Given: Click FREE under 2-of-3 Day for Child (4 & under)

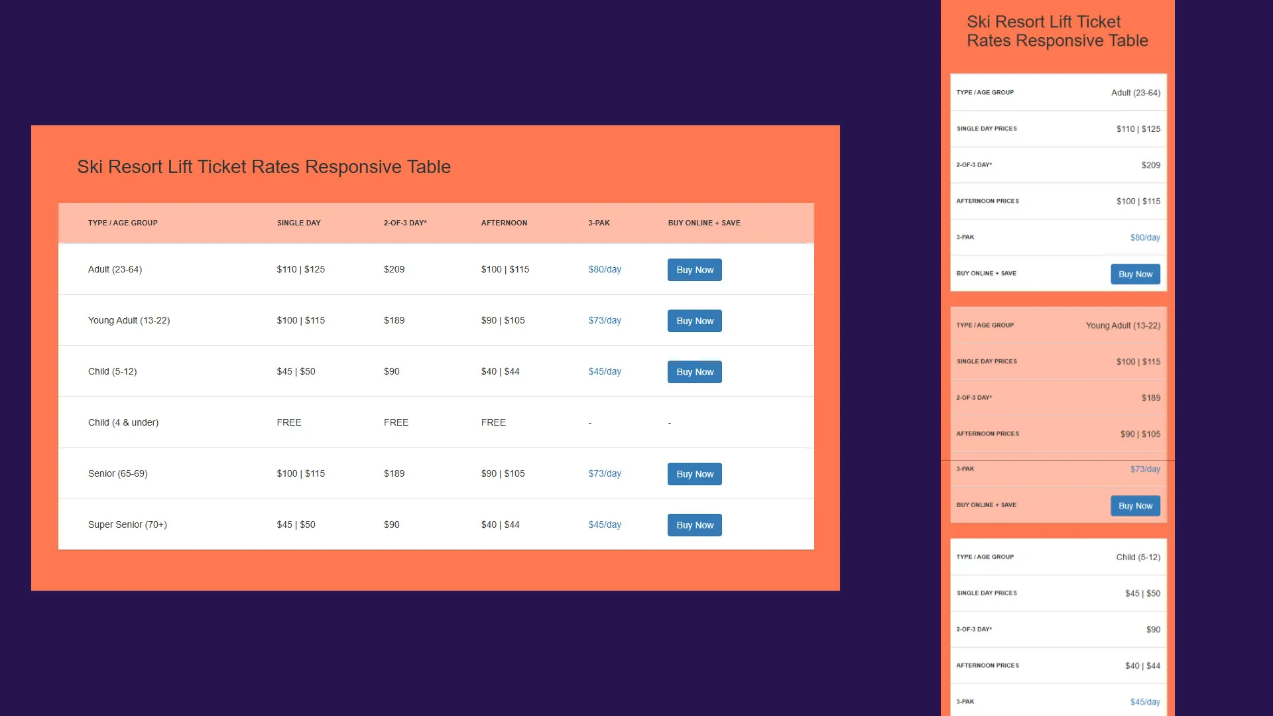Looking at the screenshot, I should (396, 422).
